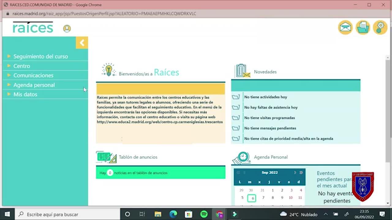Select day 6 in the calendar
The image size is (392, 220).
coord(252,198)
